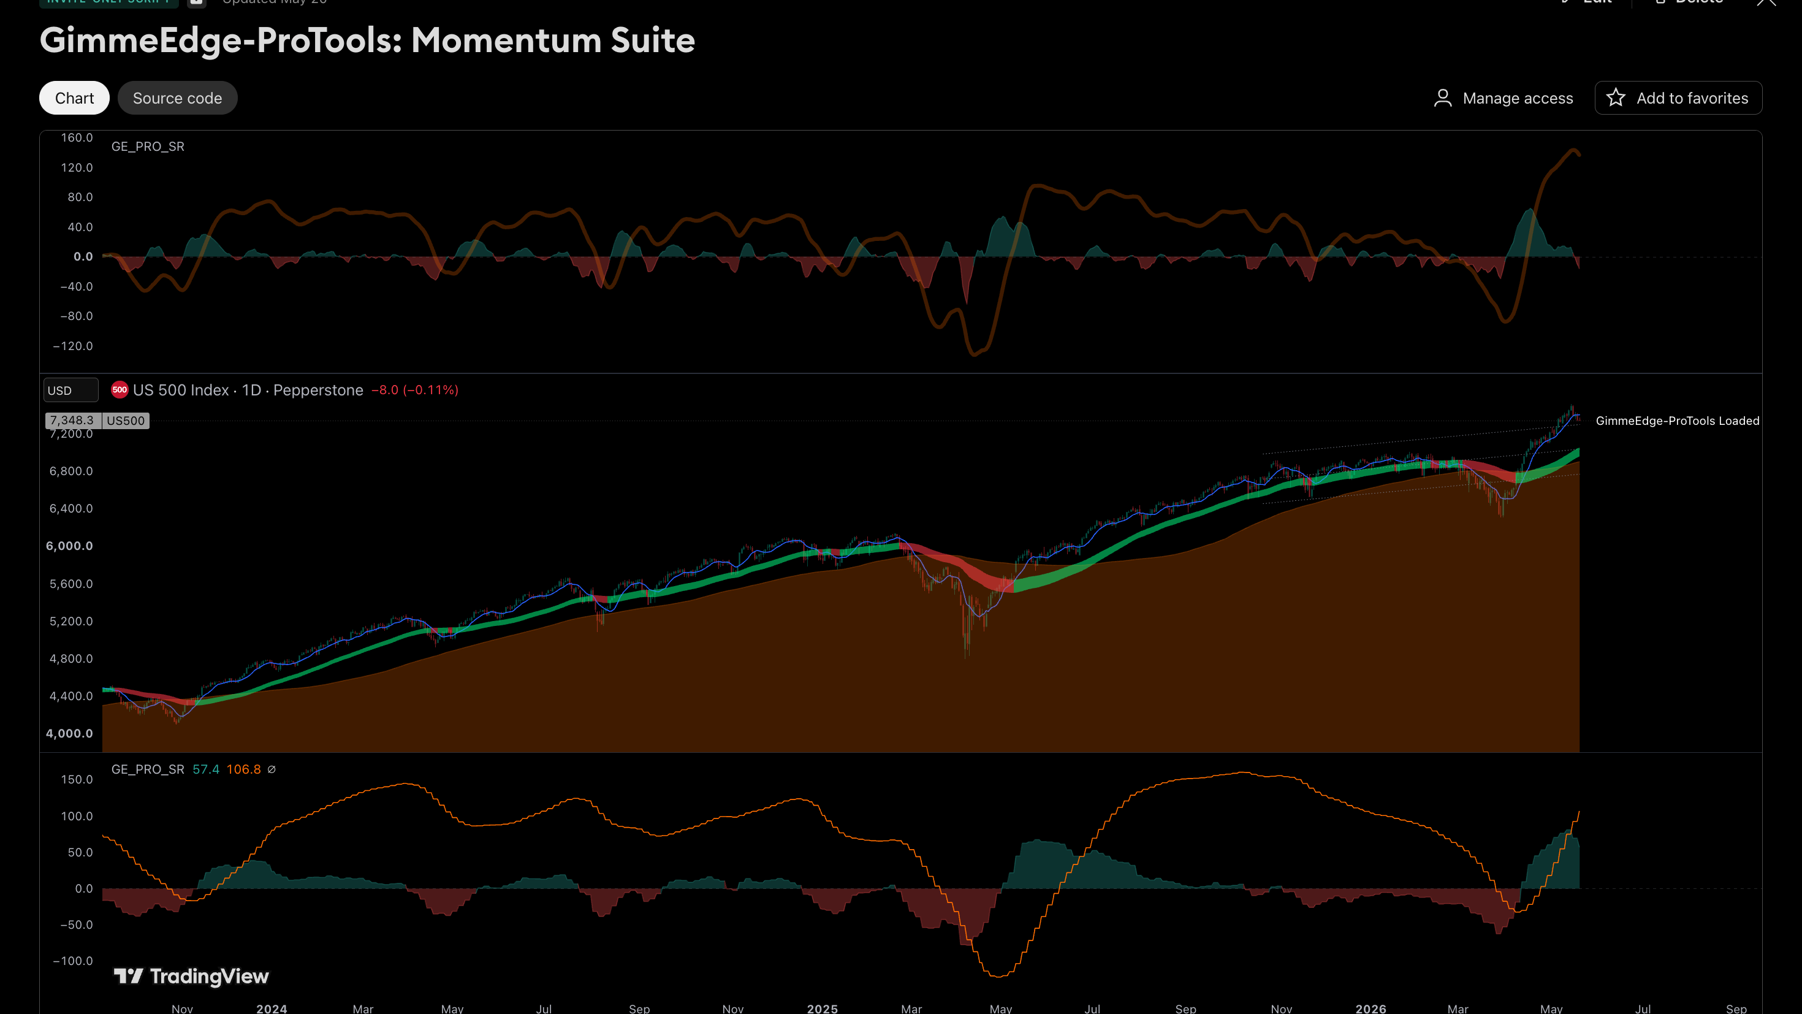Click the 2026 label on time axis
The height and width of the screenshot is (1014, 1802).
pos(1371,1008)
